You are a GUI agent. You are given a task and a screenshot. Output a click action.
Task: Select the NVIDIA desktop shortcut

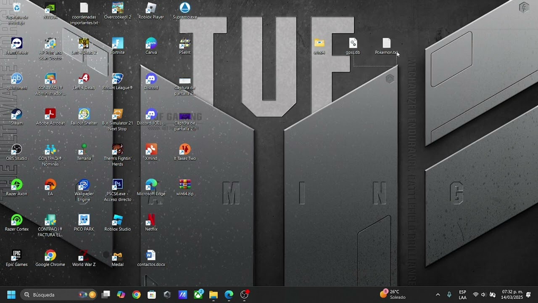50,11
